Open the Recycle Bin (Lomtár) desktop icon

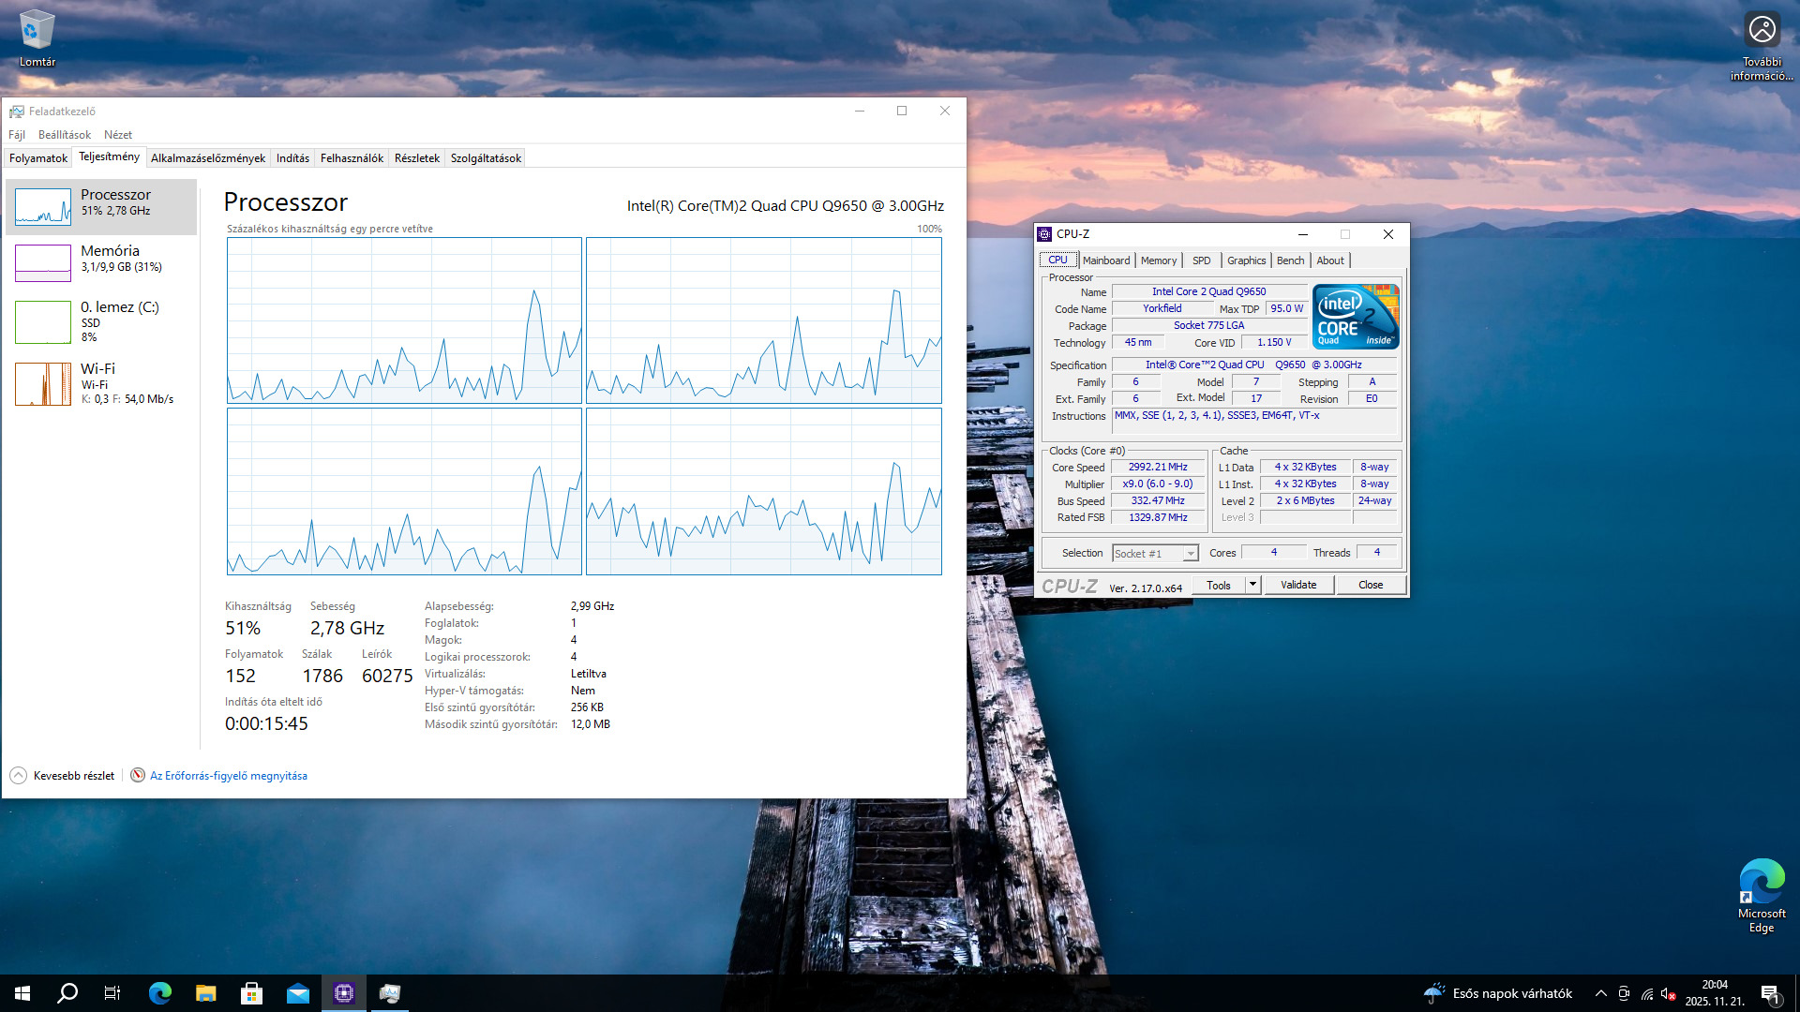(x=37, y=37)
